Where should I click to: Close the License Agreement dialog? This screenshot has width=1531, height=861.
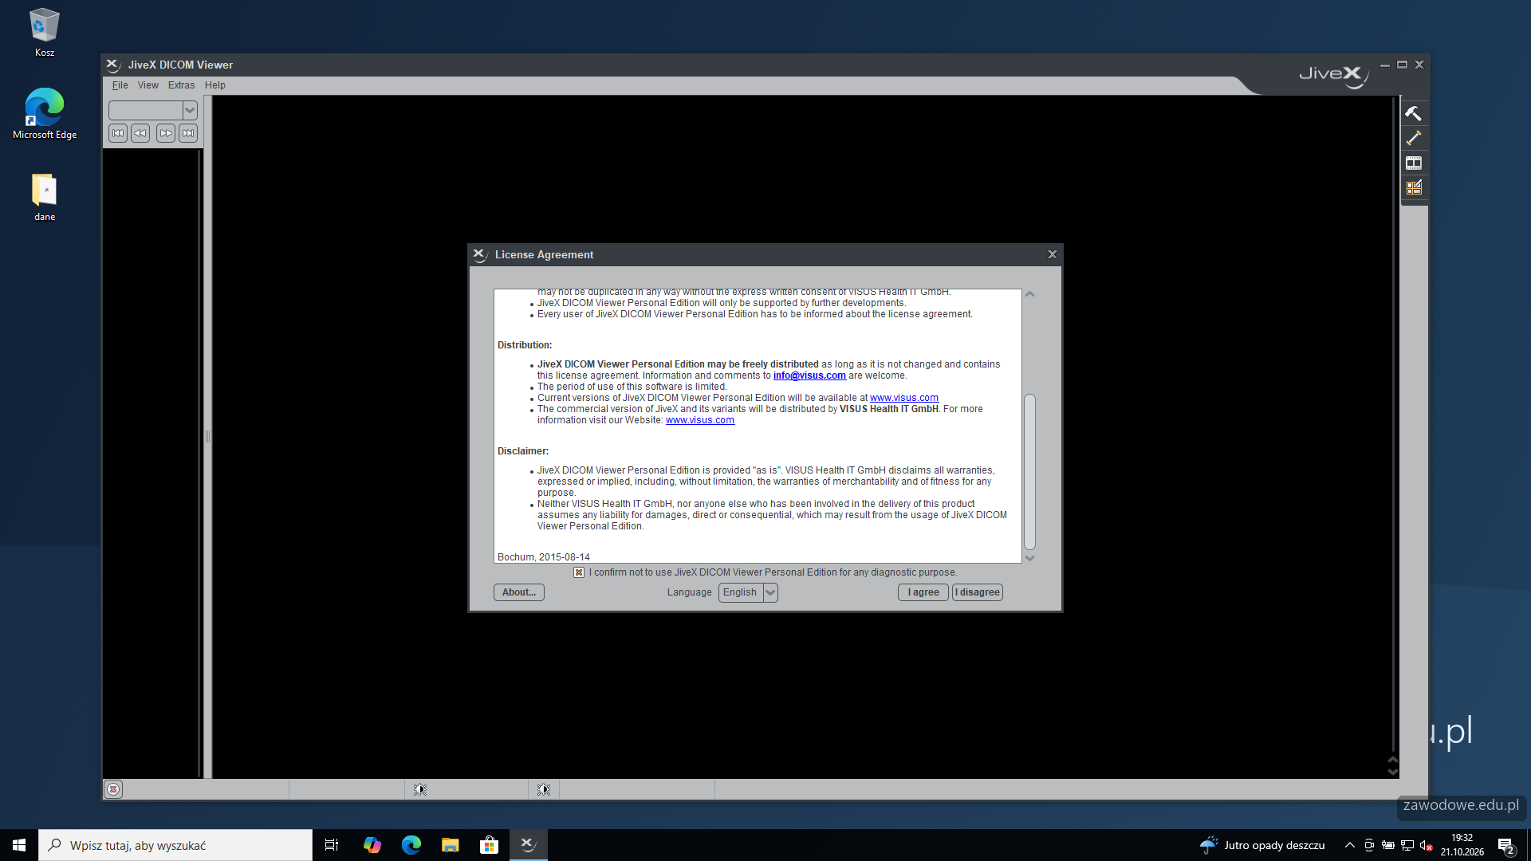(x=1053, y=254)
